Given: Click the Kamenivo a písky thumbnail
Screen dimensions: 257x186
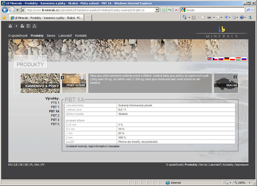Looking at the screenshot, I should tap(40, 83).
